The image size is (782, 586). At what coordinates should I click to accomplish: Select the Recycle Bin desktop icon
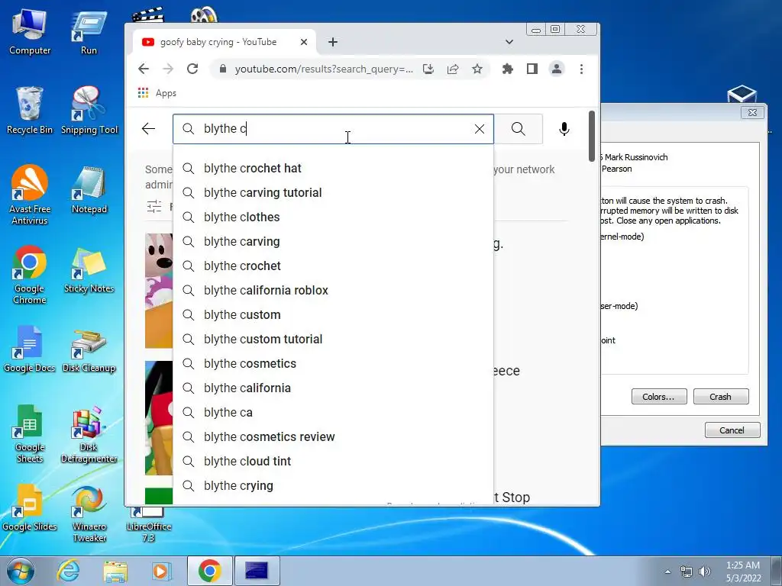[30, 111]
